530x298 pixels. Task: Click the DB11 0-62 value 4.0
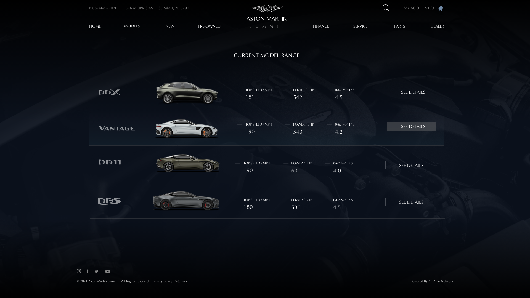(337, 171)
